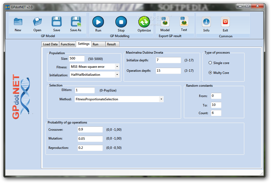
Task: Click the "(0,0 -0,50)" Reproduction range hint
Action: [114, 148]
